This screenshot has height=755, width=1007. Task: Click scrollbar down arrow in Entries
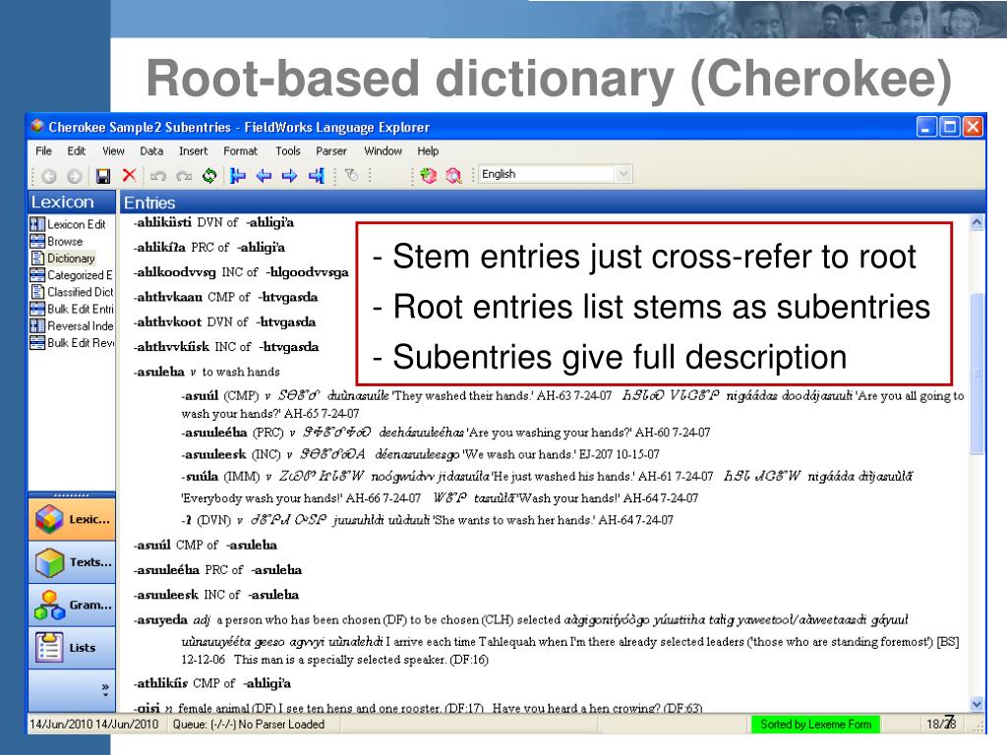[x=977, y=704]
